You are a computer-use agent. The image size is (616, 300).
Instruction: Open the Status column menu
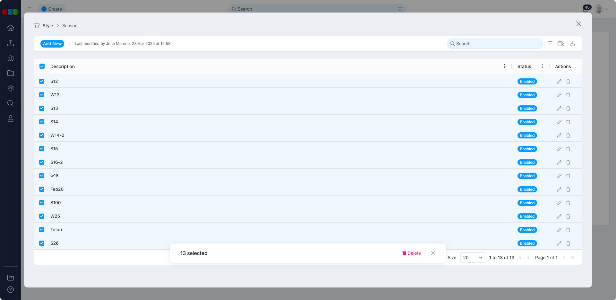(x=542, y=66)
